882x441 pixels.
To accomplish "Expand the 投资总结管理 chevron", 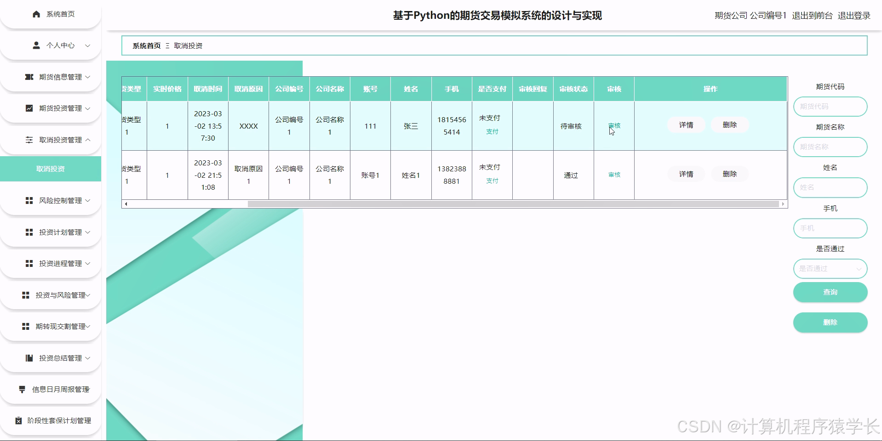I will tap(87, 358).
